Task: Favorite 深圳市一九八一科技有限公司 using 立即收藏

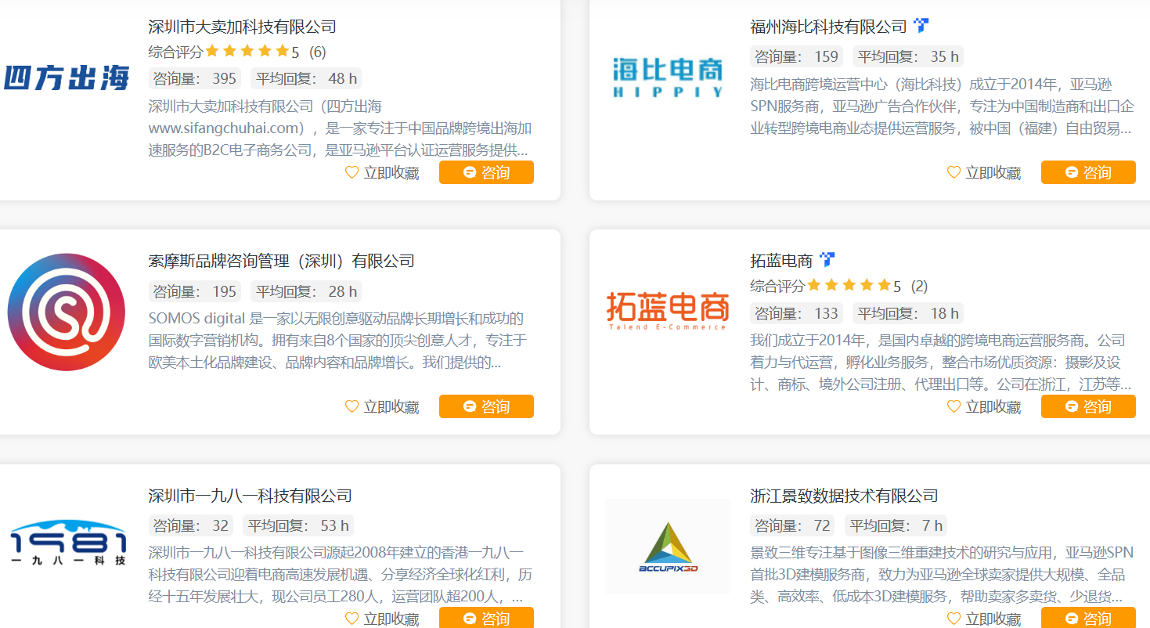Action: [x=382, y=619]
